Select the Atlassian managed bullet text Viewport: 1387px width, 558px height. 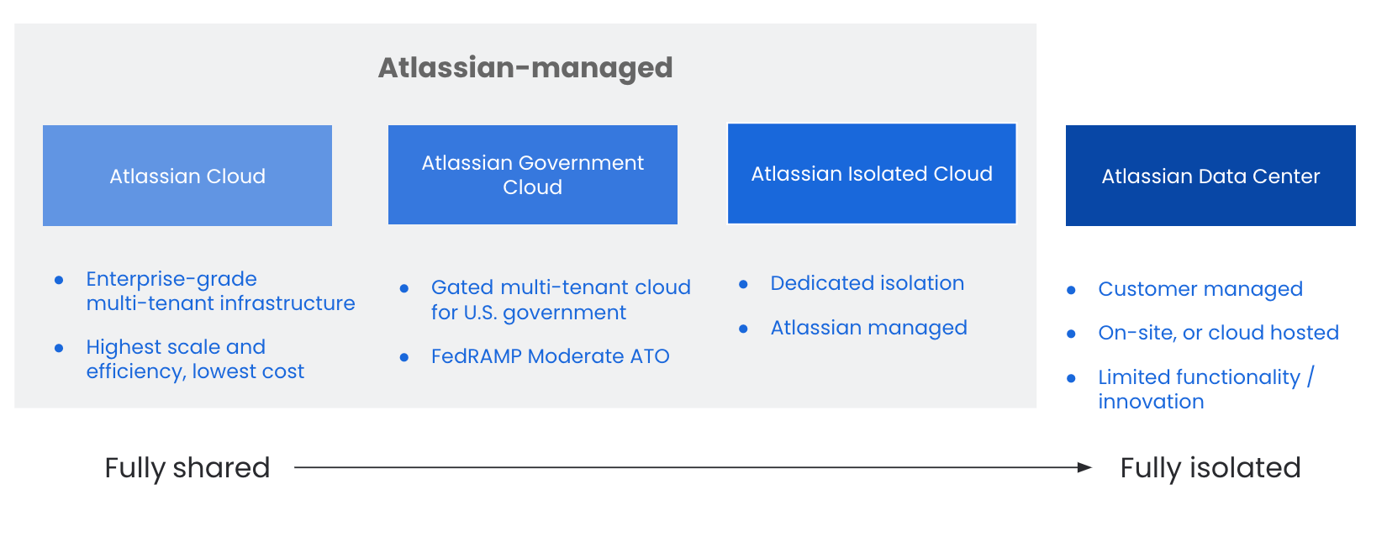point(868,328)
